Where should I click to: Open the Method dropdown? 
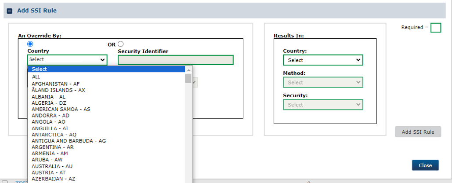point(323,83)
